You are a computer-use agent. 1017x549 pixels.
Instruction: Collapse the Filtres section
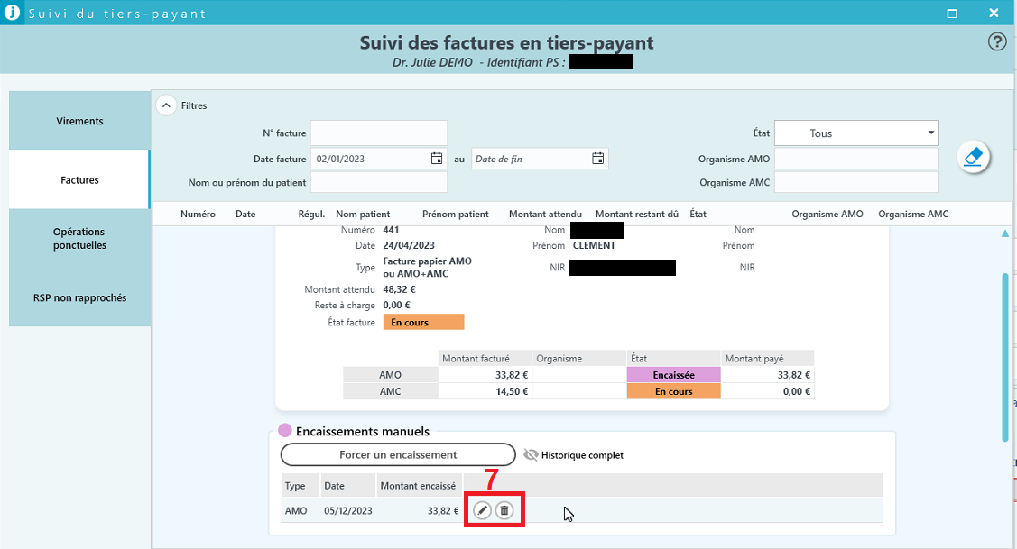click(166, 105)
